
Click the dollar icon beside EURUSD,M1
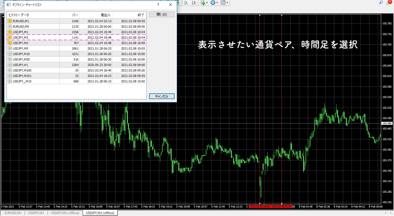tap(10, 21)
